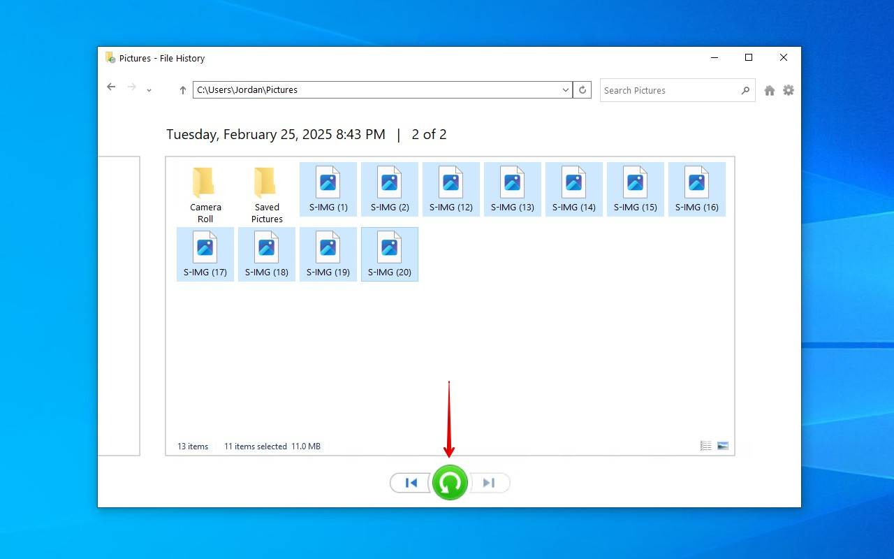This screenshot has height=559, width=894.
Task: Open the address bar dropdown
Action: tap(565, 89)
